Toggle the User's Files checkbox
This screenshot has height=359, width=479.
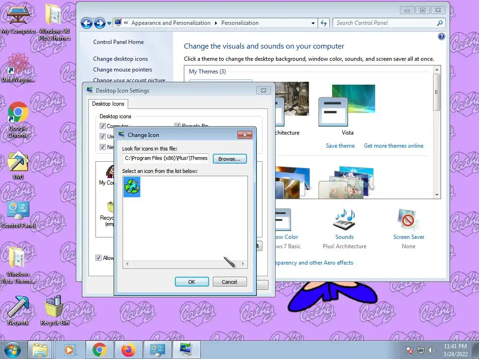tap(102, 136)
